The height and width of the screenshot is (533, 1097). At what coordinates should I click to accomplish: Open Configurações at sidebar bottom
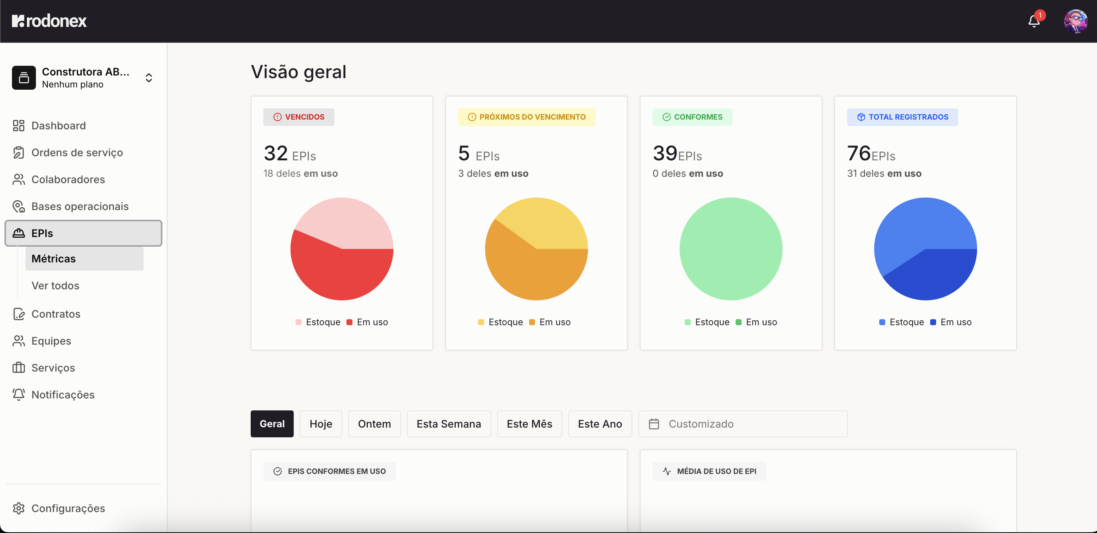coord(68,508)
